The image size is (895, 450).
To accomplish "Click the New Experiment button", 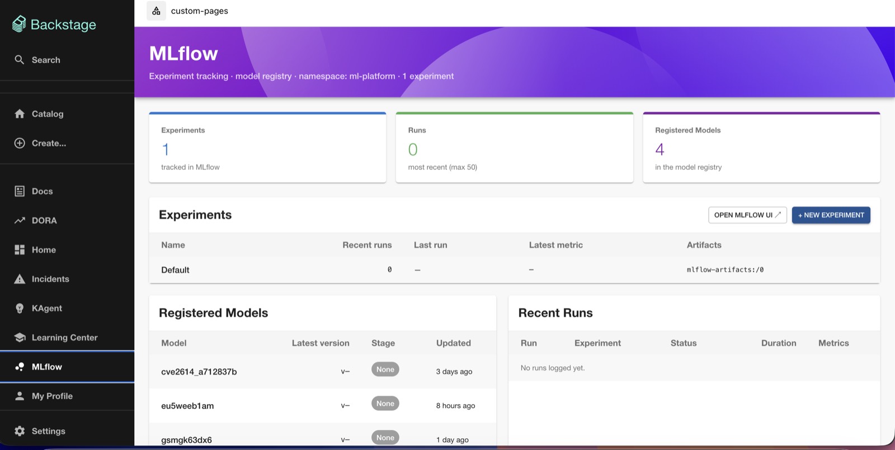I will coord(831,215).
